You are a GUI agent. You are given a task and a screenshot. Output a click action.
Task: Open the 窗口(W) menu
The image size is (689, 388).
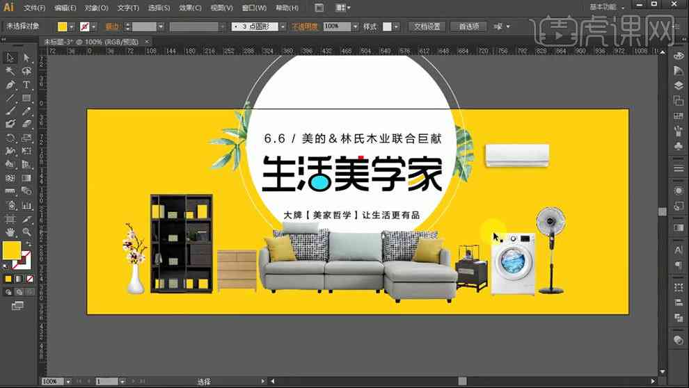tap(255, 8)
